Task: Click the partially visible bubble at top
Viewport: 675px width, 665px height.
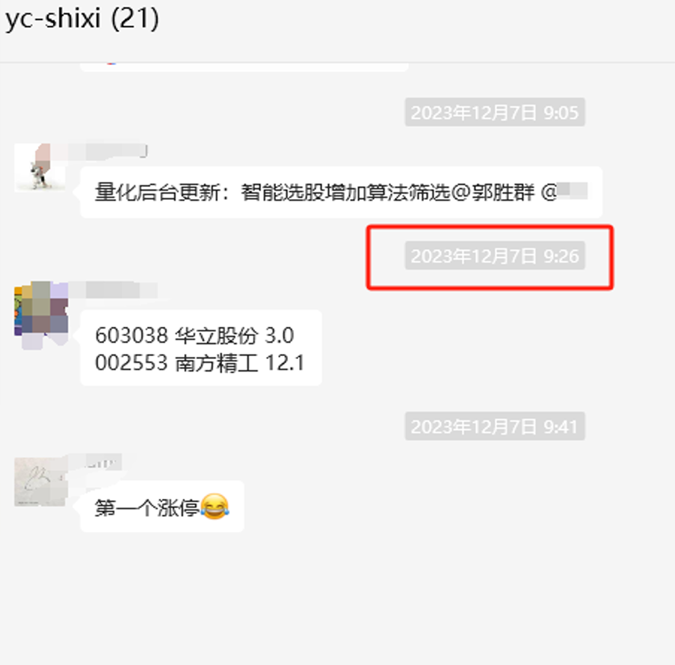Action: (244, 67)
